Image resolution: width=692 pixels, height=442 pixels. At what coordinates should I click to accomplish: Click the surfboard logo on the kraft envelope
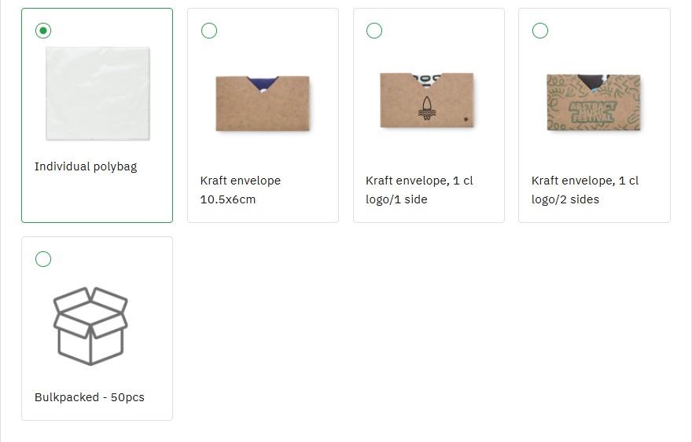[425, 108]
